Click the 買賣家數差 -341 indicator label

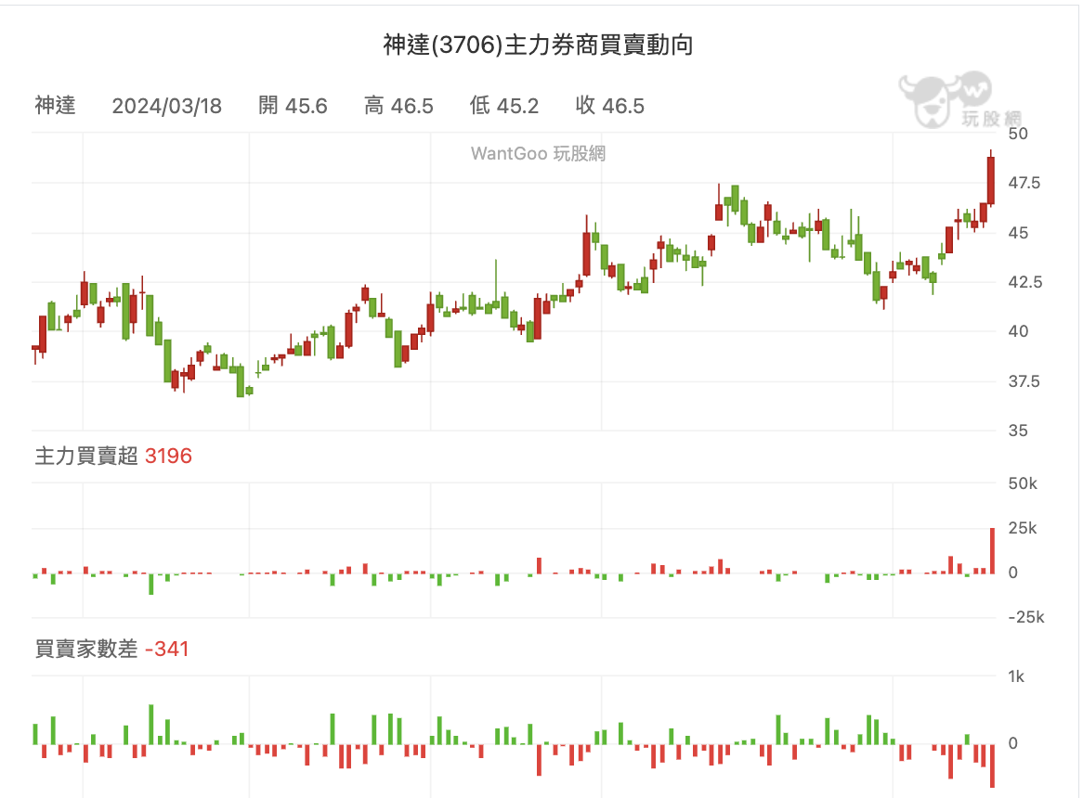pos(111,649)
